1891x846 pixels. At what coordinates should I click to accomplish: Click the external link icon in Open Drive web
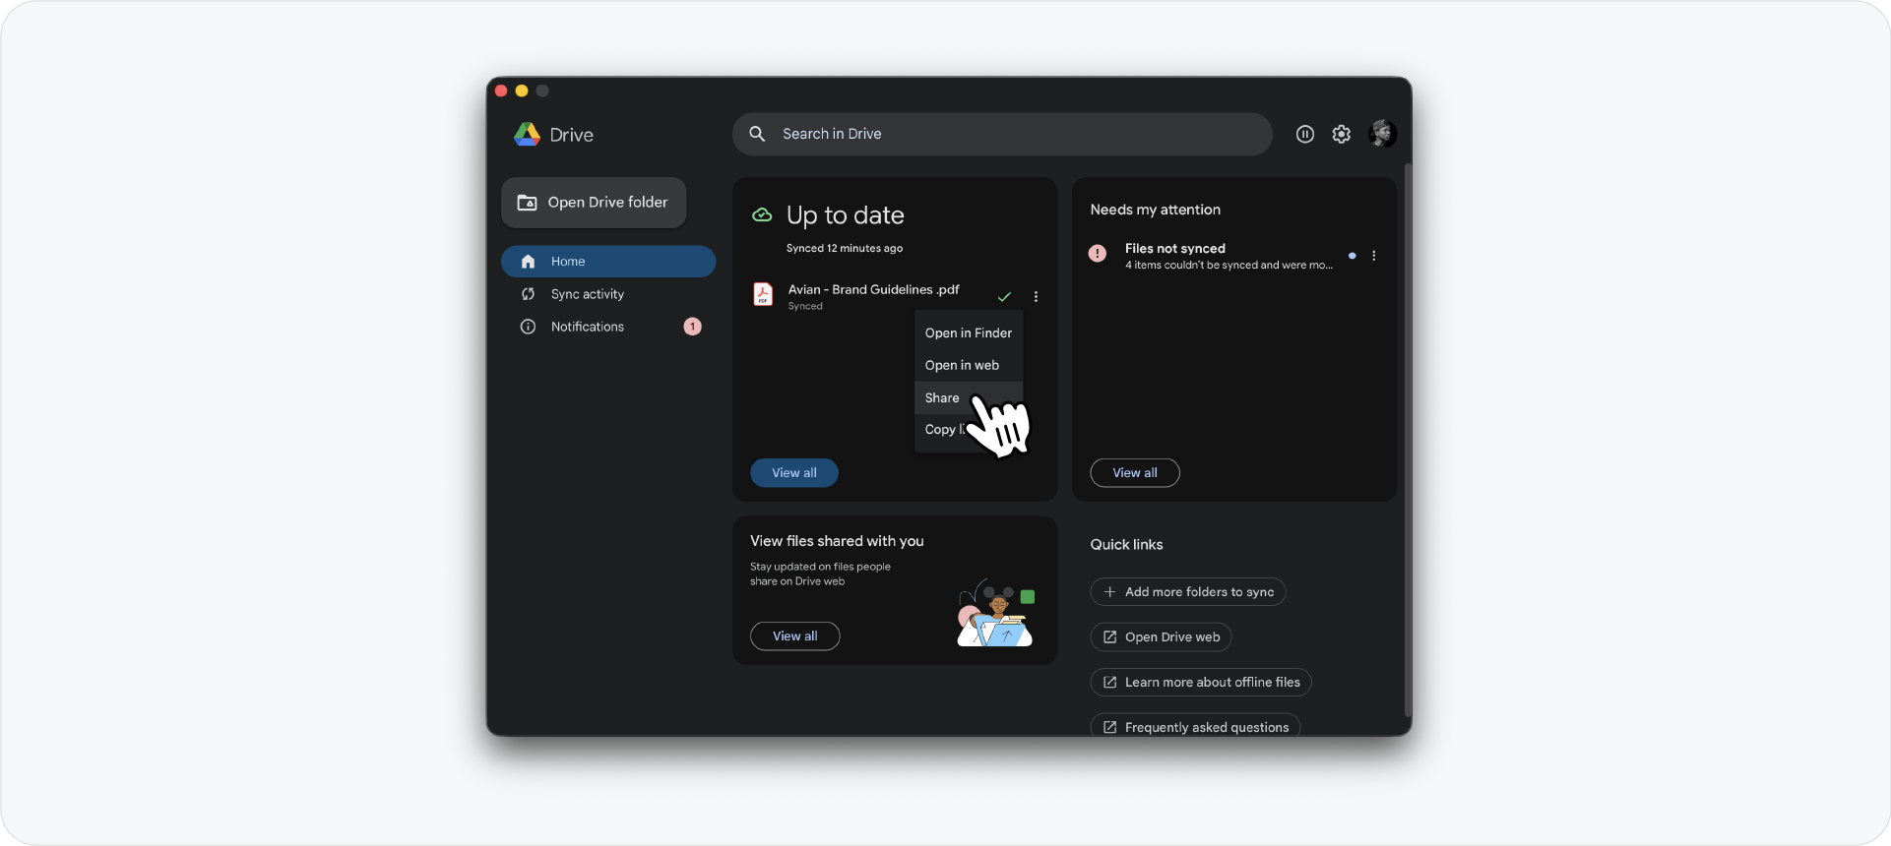pos(1109,637)
